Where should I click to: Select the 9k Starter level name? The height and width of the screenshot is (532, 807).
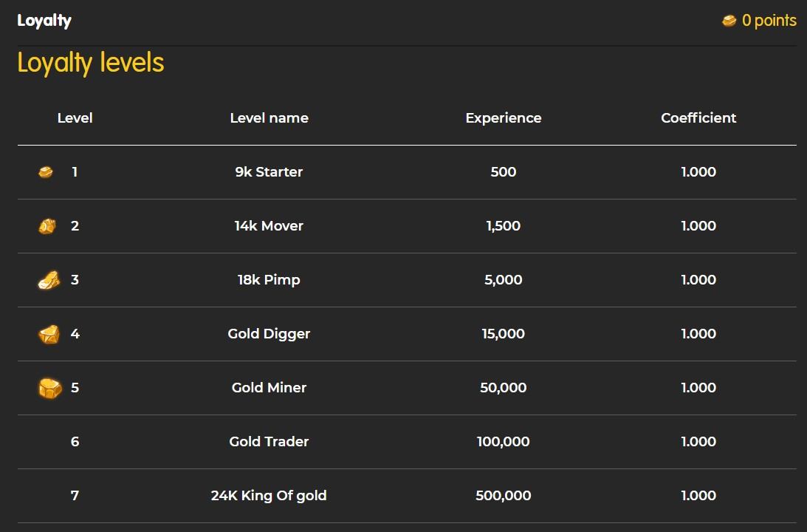pos(269,172)
